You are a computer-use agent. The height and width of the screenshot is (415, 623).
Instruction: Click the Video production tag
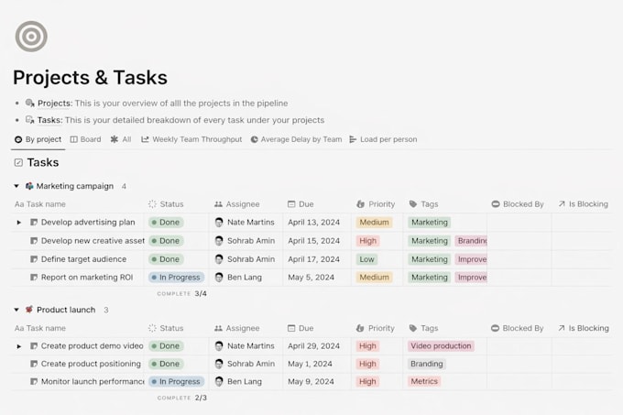pos(441,346)
